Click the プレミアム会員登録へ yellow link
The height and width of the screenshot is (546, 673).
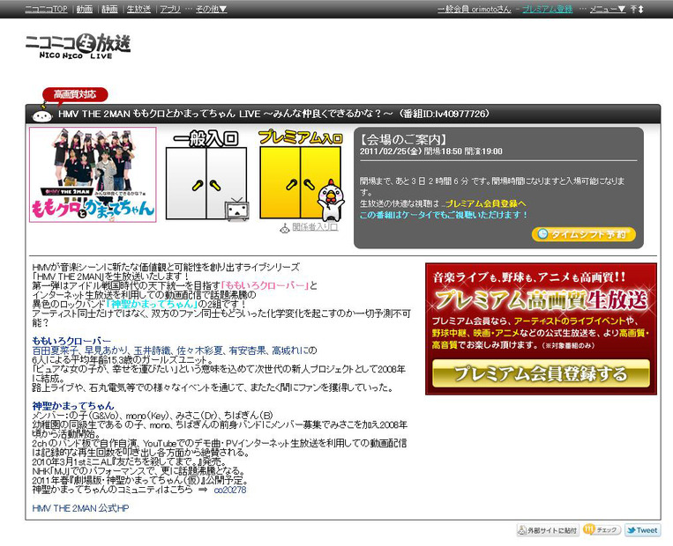(485, 203)
